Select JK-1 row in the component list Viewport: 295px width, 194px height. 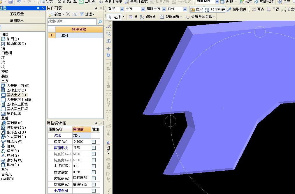(75, 36)
